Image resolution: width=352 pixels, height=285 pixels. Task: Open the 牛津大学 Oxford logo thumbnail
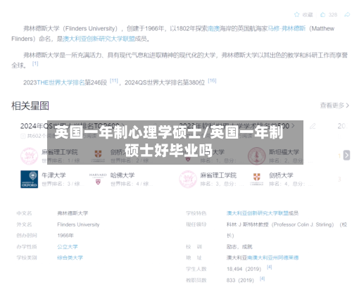[29, 179]
